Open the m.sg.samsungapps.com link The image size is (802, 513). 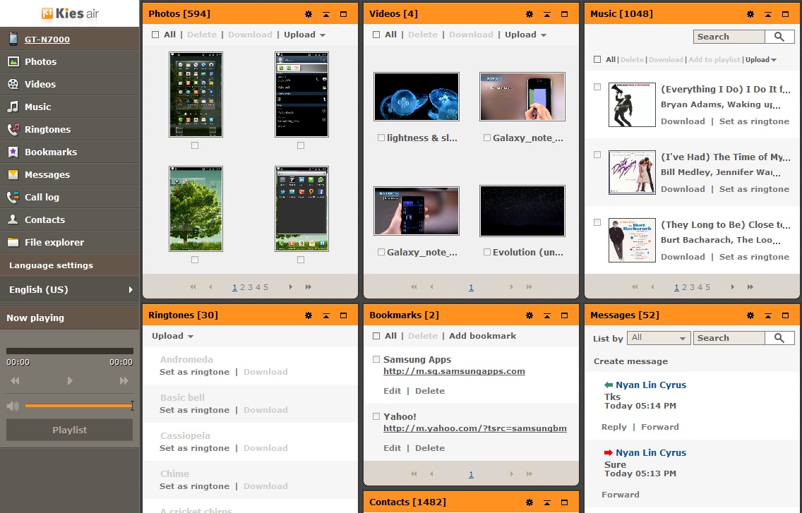[x=454, y=371]
